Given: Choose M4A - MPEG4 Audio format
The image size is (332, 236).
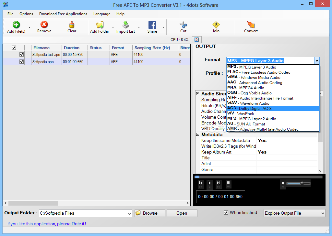Looking at the screenshot, I should [x=273, y=88].
